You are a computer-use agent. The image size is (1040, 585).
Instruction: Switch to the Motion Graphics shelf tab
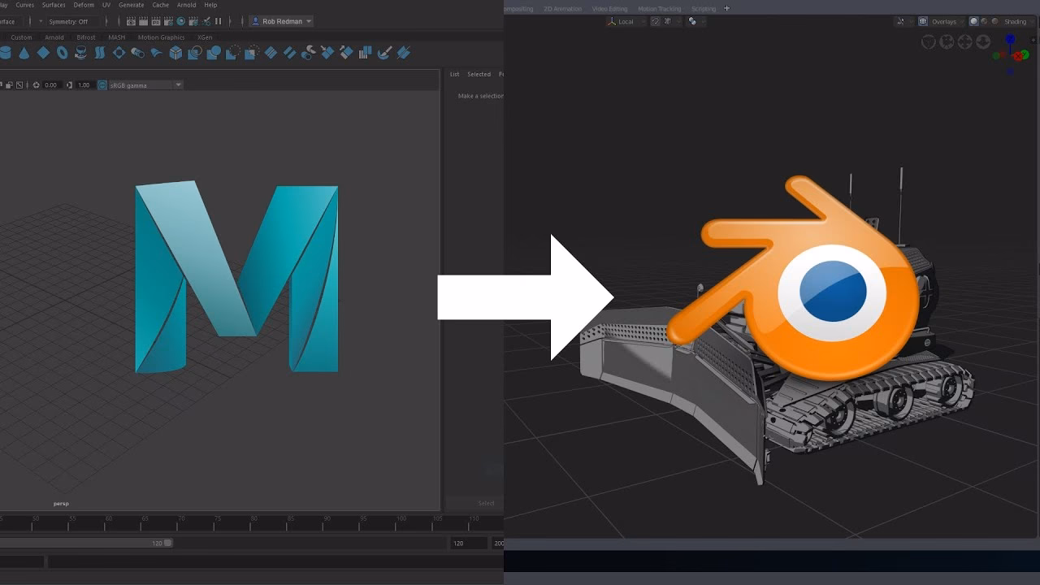click(x=161, y=37)
